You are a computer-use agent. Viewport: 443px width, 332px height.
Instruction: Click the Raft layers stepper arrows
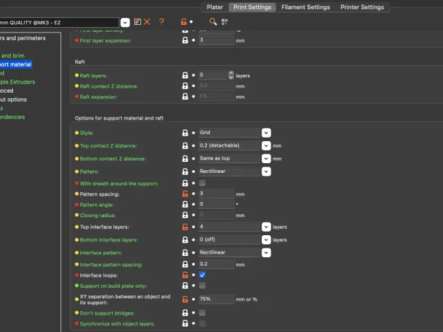coord(231,75)
